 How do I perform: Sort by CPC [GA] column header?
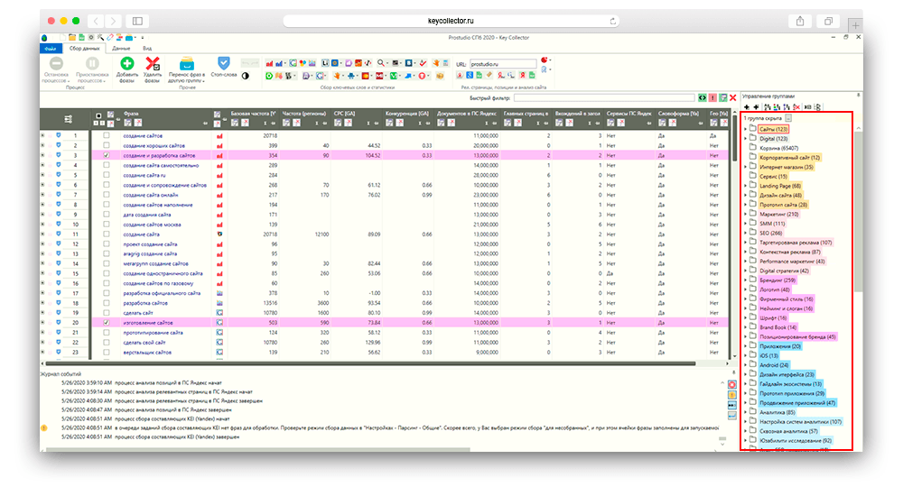click(x=344, y=114)
